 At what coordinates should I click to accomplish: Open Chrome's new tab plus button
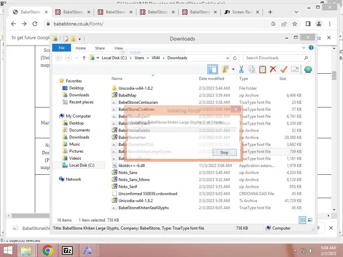[x=270, y=12]
